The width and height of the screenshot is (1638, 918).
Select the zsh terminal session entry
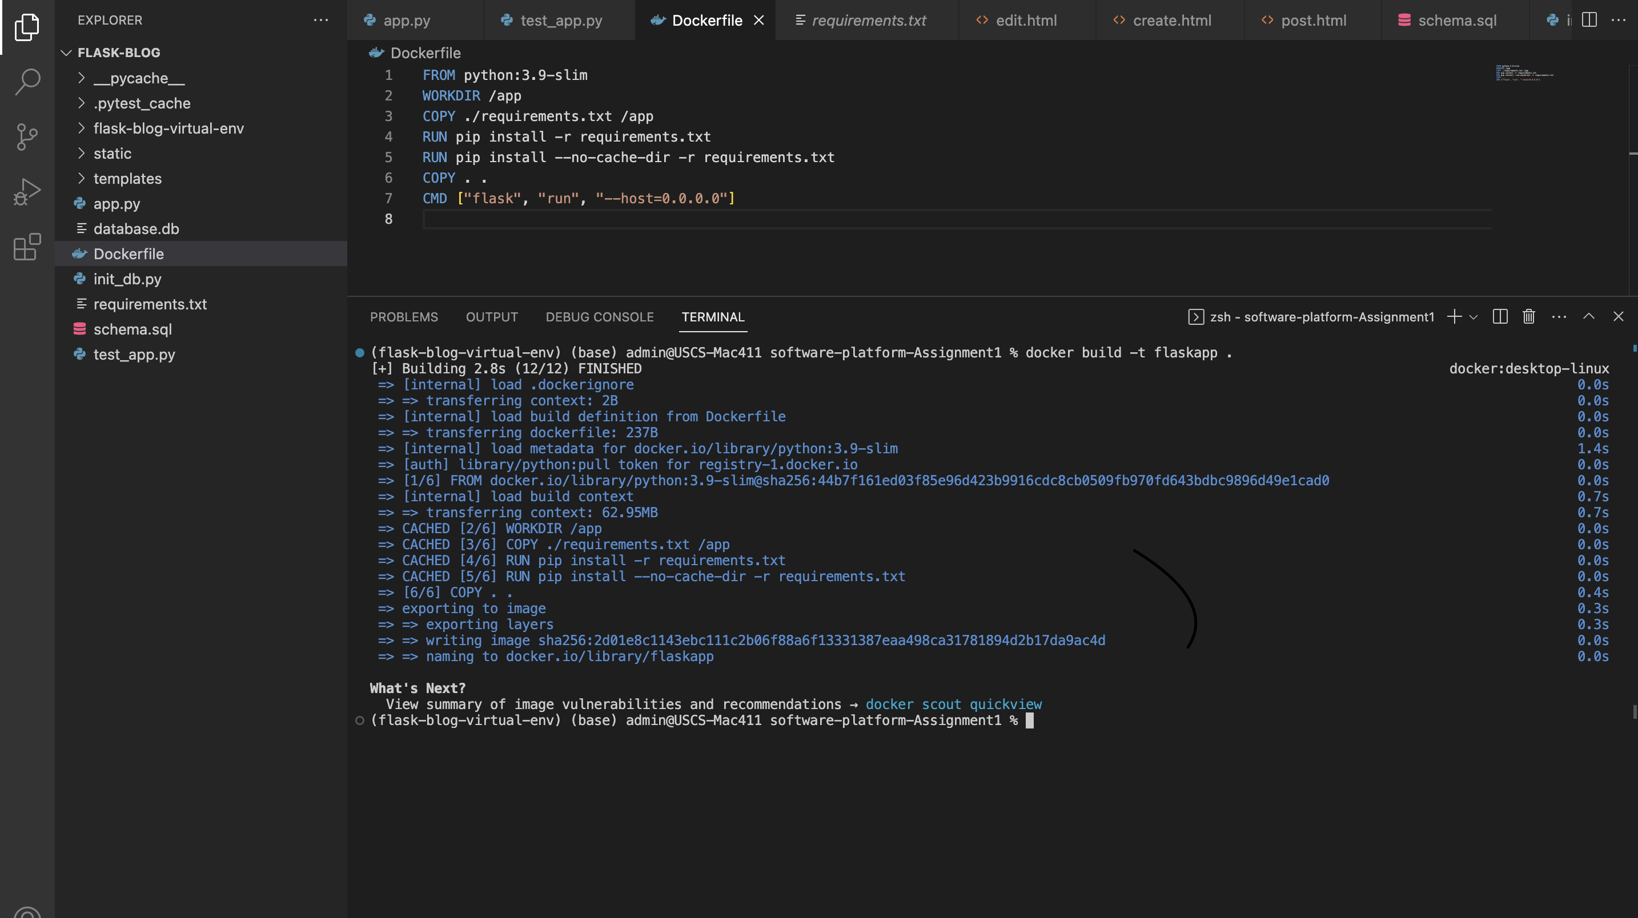click(1320, 316)
